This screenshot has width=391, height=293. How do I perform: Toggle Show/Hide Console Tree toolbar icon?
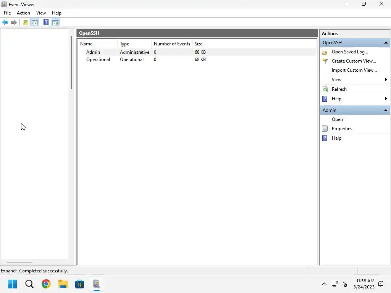pos(35,23)
